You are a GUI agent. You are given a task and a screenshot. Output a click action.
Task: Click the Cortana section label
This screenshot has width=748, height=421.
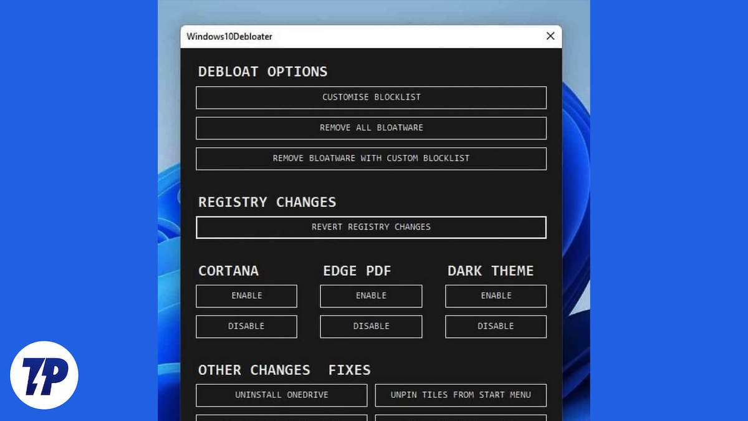pos(228,271)
